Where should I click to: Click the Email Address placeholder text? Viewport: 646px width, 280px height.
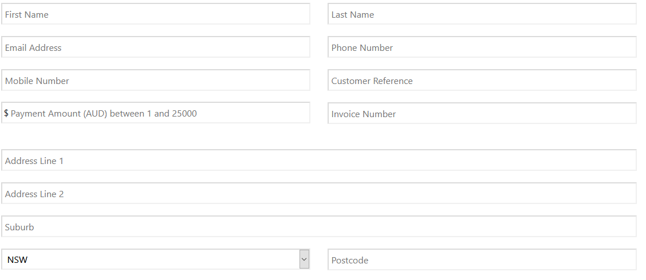pos(33,48)
